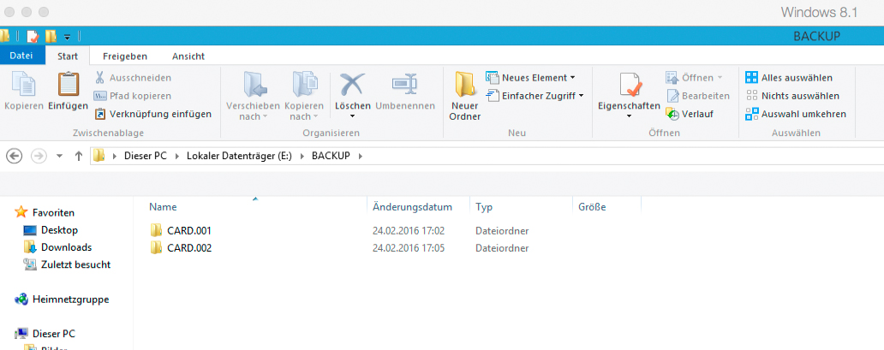
Task: Switch to the Freigeben ribbon tab
Action: pos(125,56)
